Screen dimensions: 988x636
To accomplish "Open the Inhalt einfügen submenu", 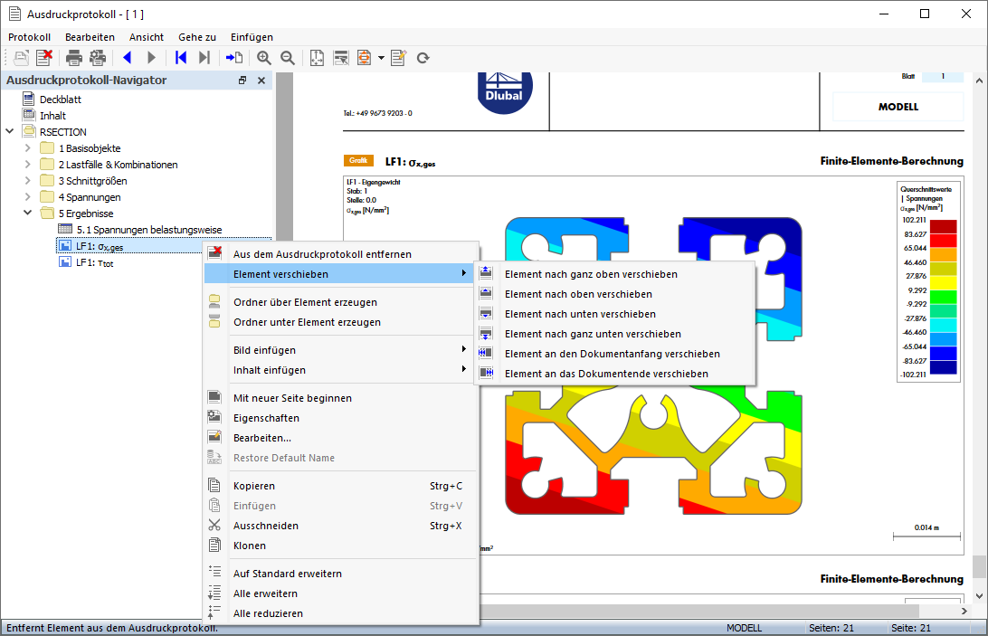I will [340, 370].
